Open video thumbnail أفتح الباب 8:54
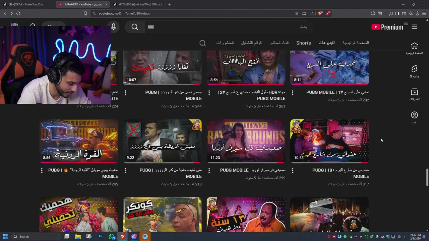The image size is (429, 241). tap(246, 68)
